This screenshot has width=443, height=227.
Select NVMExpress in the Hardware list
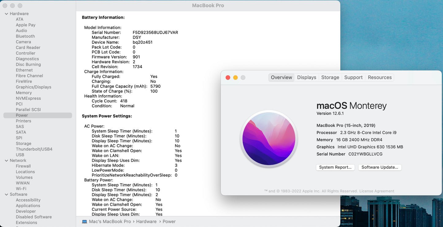point(28,98)
